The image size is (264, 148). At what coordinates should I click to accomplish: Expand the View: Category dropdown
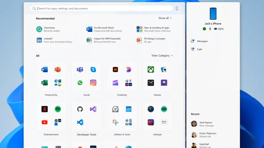[162, 56]
